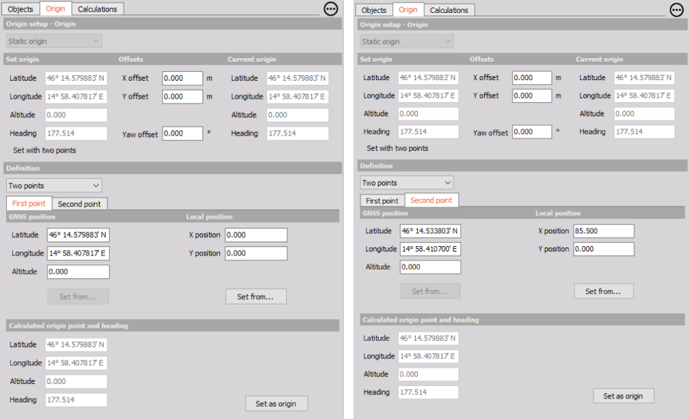
Task: Click Set as origin button in right panel
Action: tap(624, 395)
